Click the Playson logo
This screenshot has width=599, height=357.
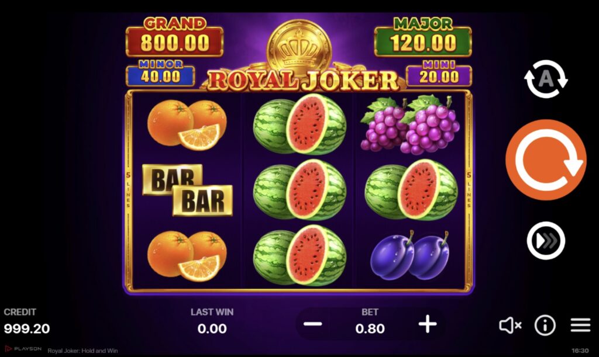(23, 349)
